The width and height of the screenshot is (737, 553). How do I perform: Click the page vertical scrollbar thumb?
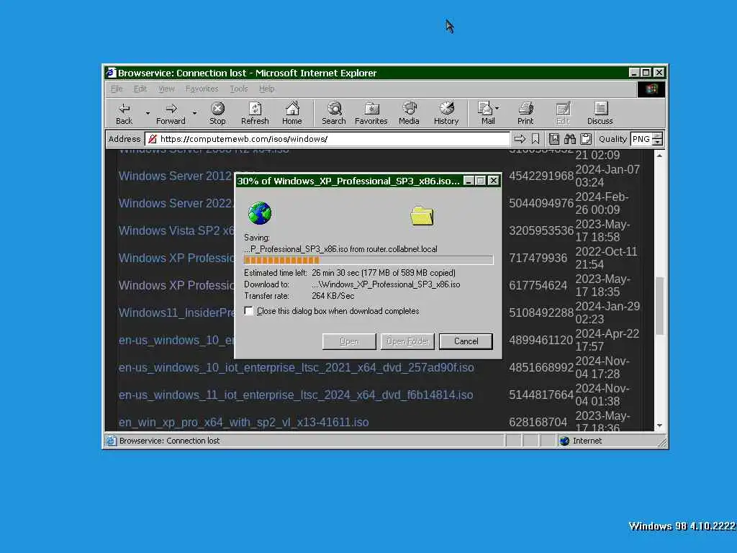(x=659, y=305)
